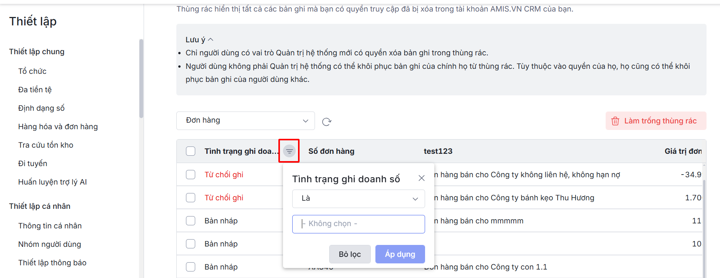Close the Tình trạng ghi doanh số filter popup

pos(422,178)
